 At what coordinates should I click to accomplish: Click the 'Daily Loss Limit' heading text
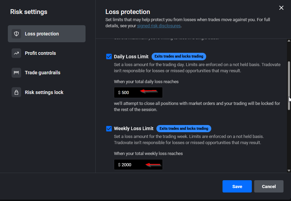(131, 57)
